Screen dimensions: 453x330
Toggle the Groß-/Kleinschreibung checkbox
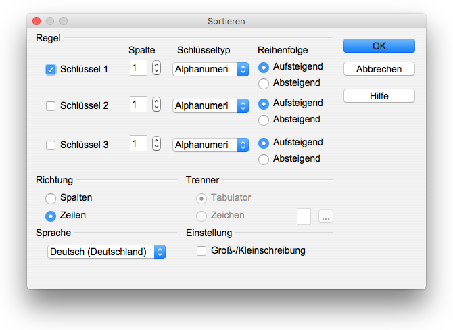pos(201,251)
